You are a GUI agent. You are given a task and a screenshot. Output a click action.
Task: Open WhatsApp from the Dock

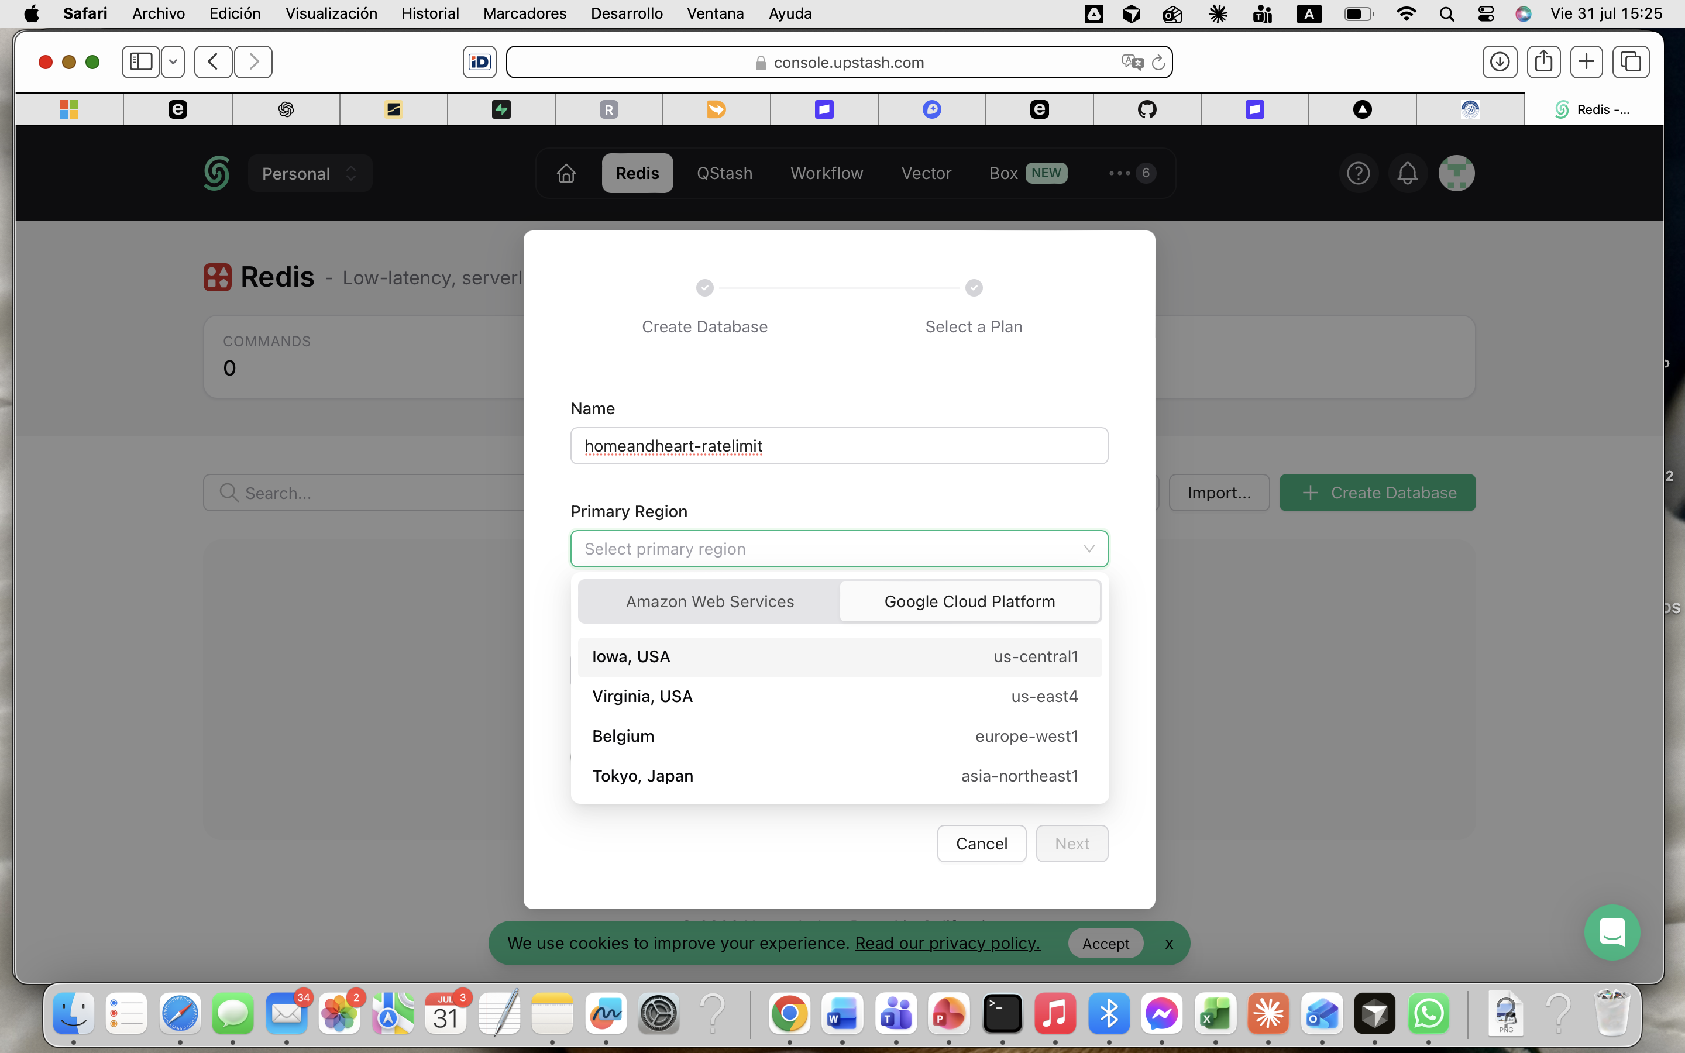pos(1429,1013)
